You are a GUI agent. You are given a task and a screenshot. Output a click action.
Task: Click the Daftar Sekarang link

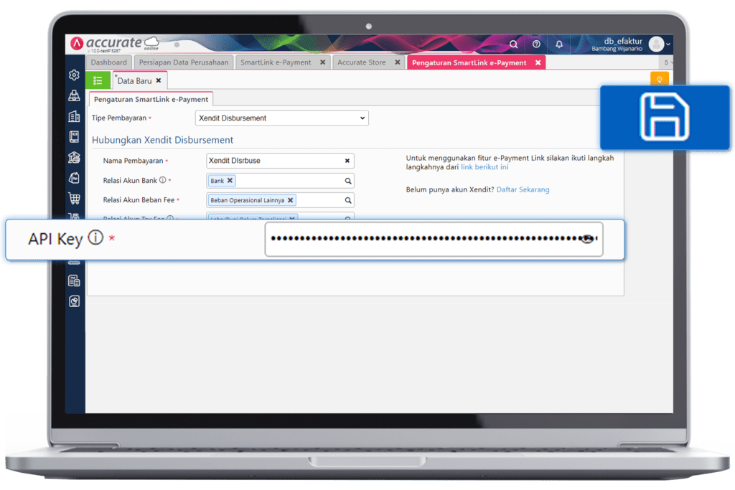[x=523, y=189]
